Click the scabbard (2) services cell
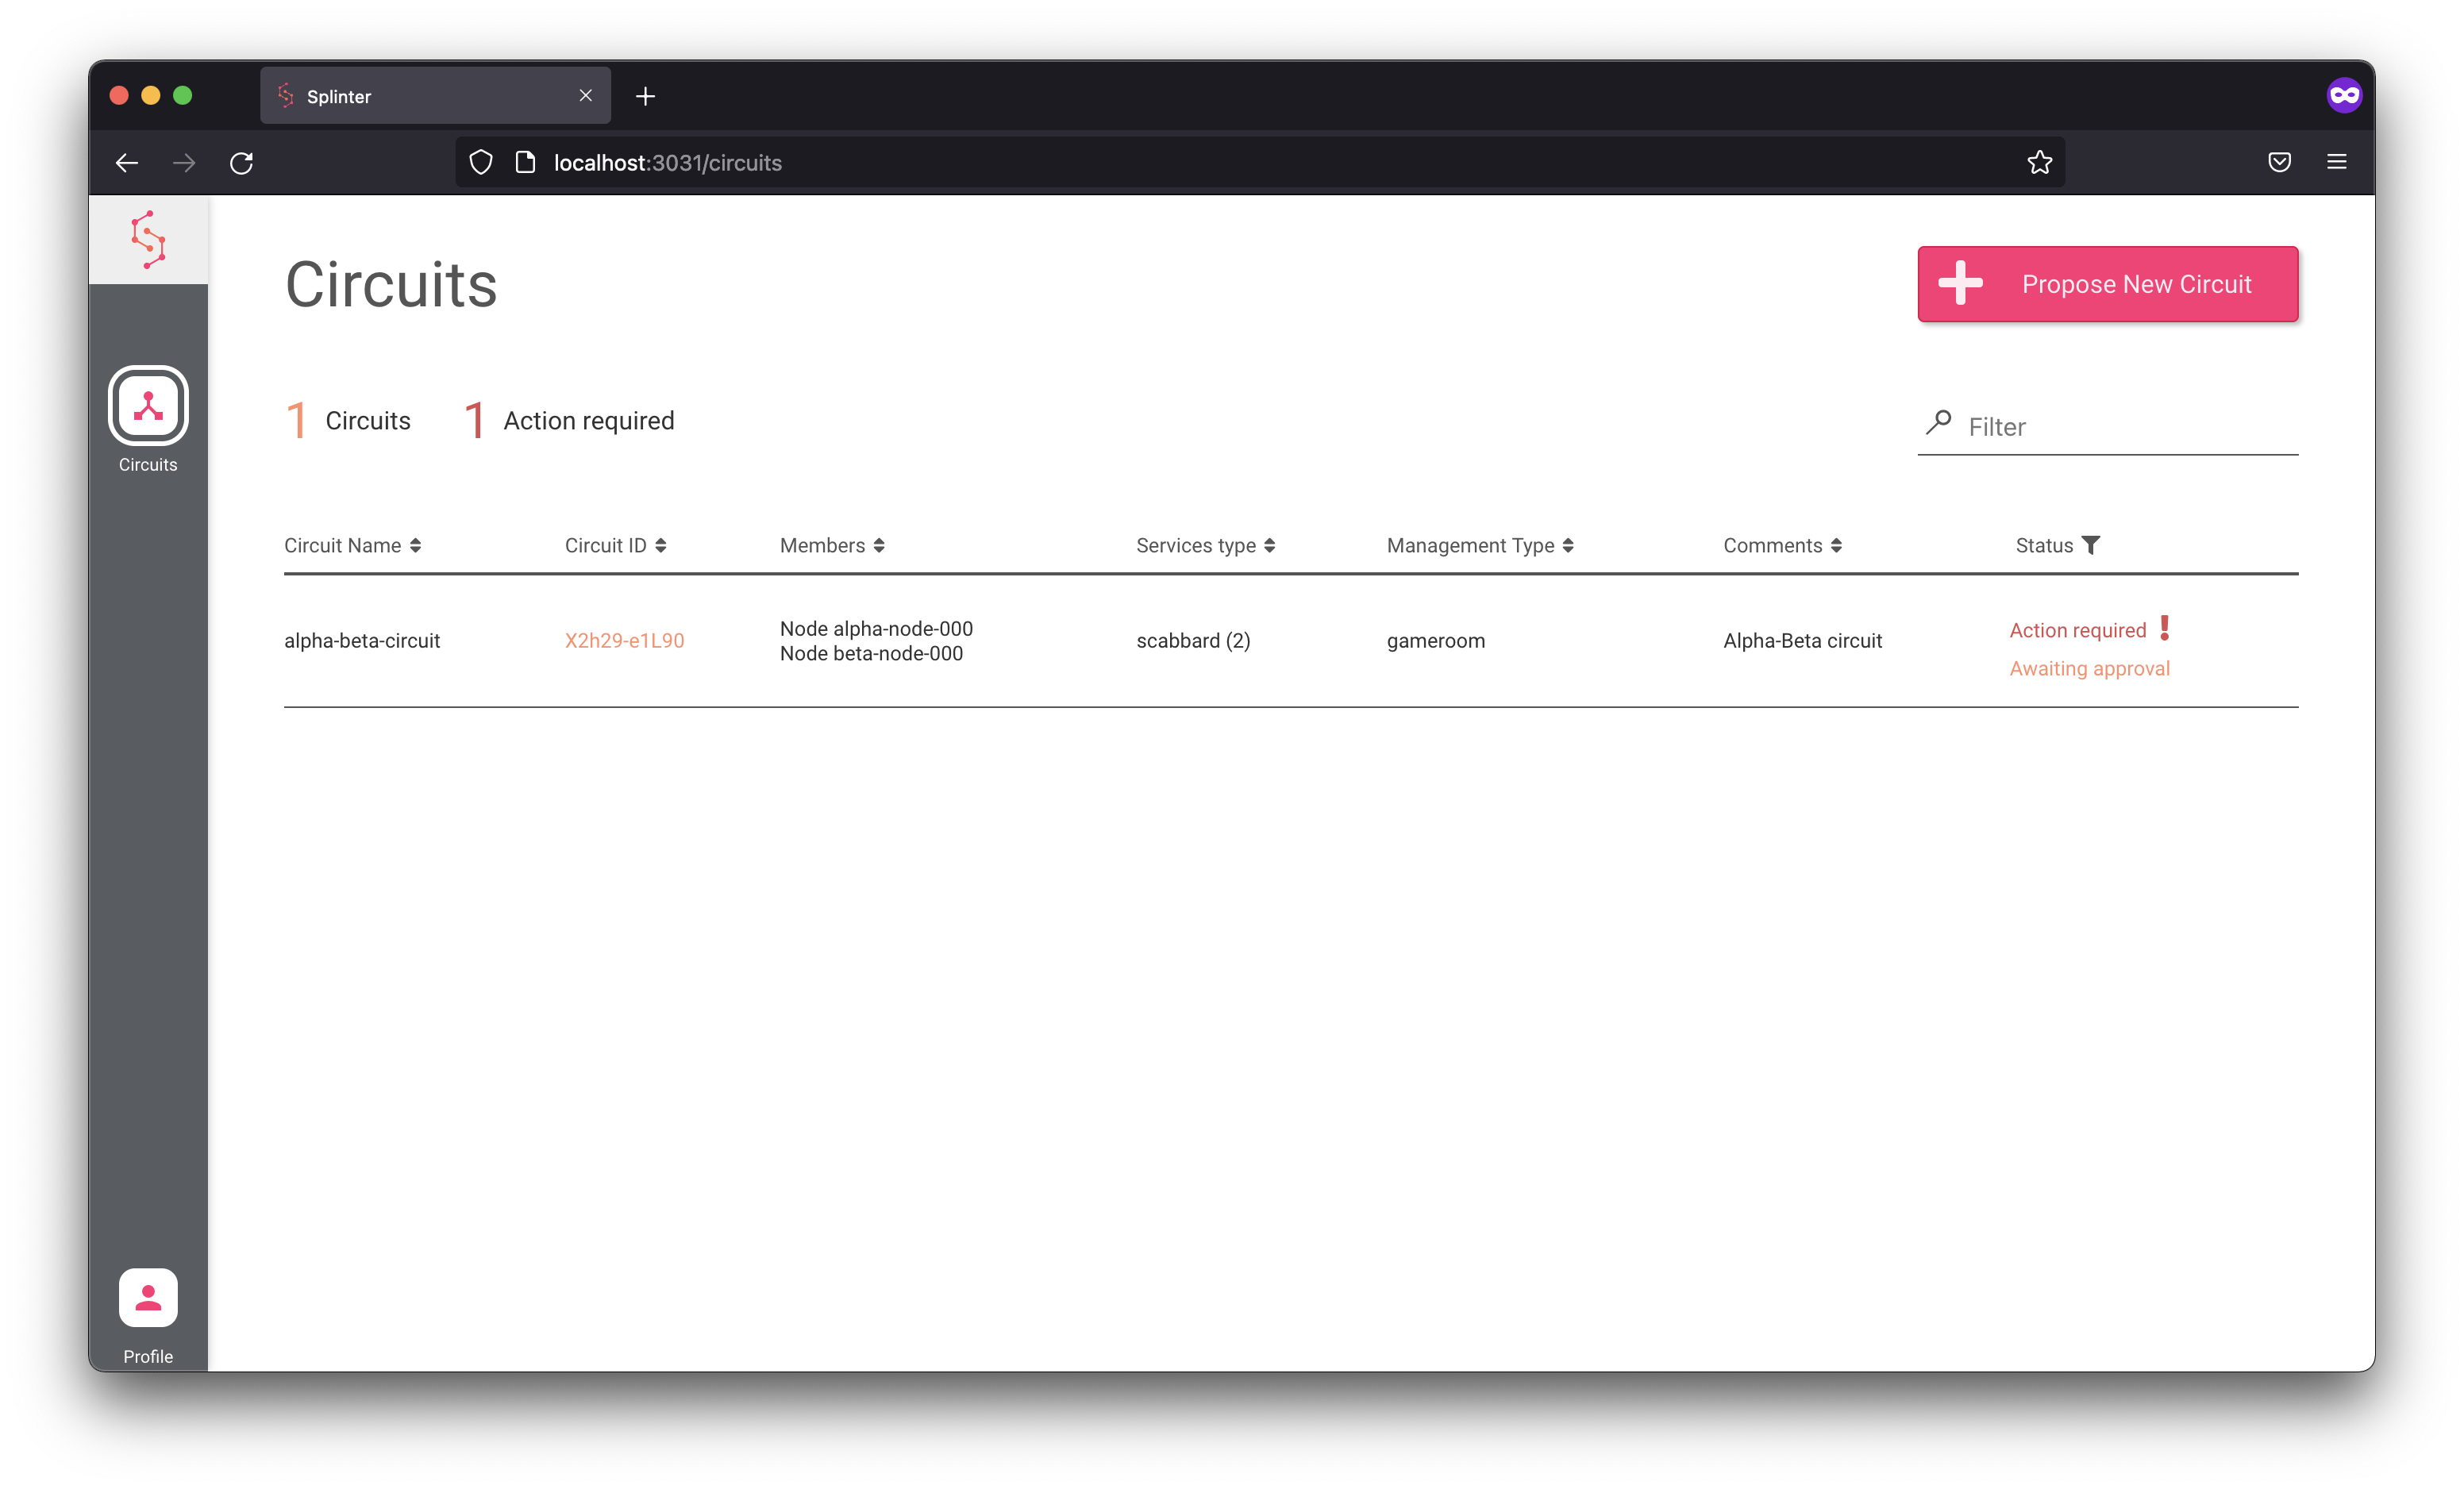The image size is (2464, 1489). tap(1193, 640)
